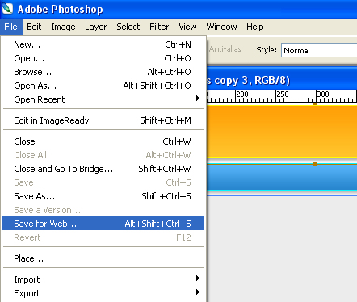357x302 pixels.
Task: Click the orange gradient bar on canvas
Action: tap(282, 132)
